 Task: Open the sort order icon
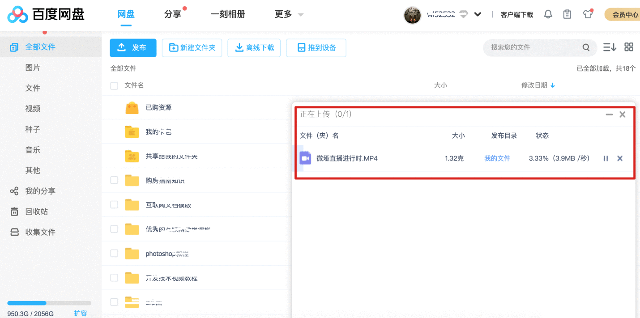click(610, 47)
